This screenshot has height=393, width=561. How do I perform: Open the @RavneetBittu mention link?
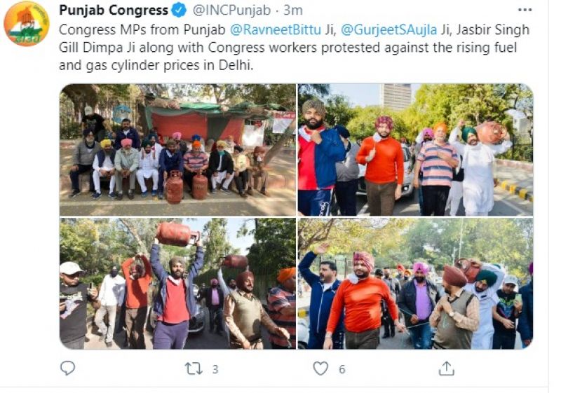click(275, 29)
